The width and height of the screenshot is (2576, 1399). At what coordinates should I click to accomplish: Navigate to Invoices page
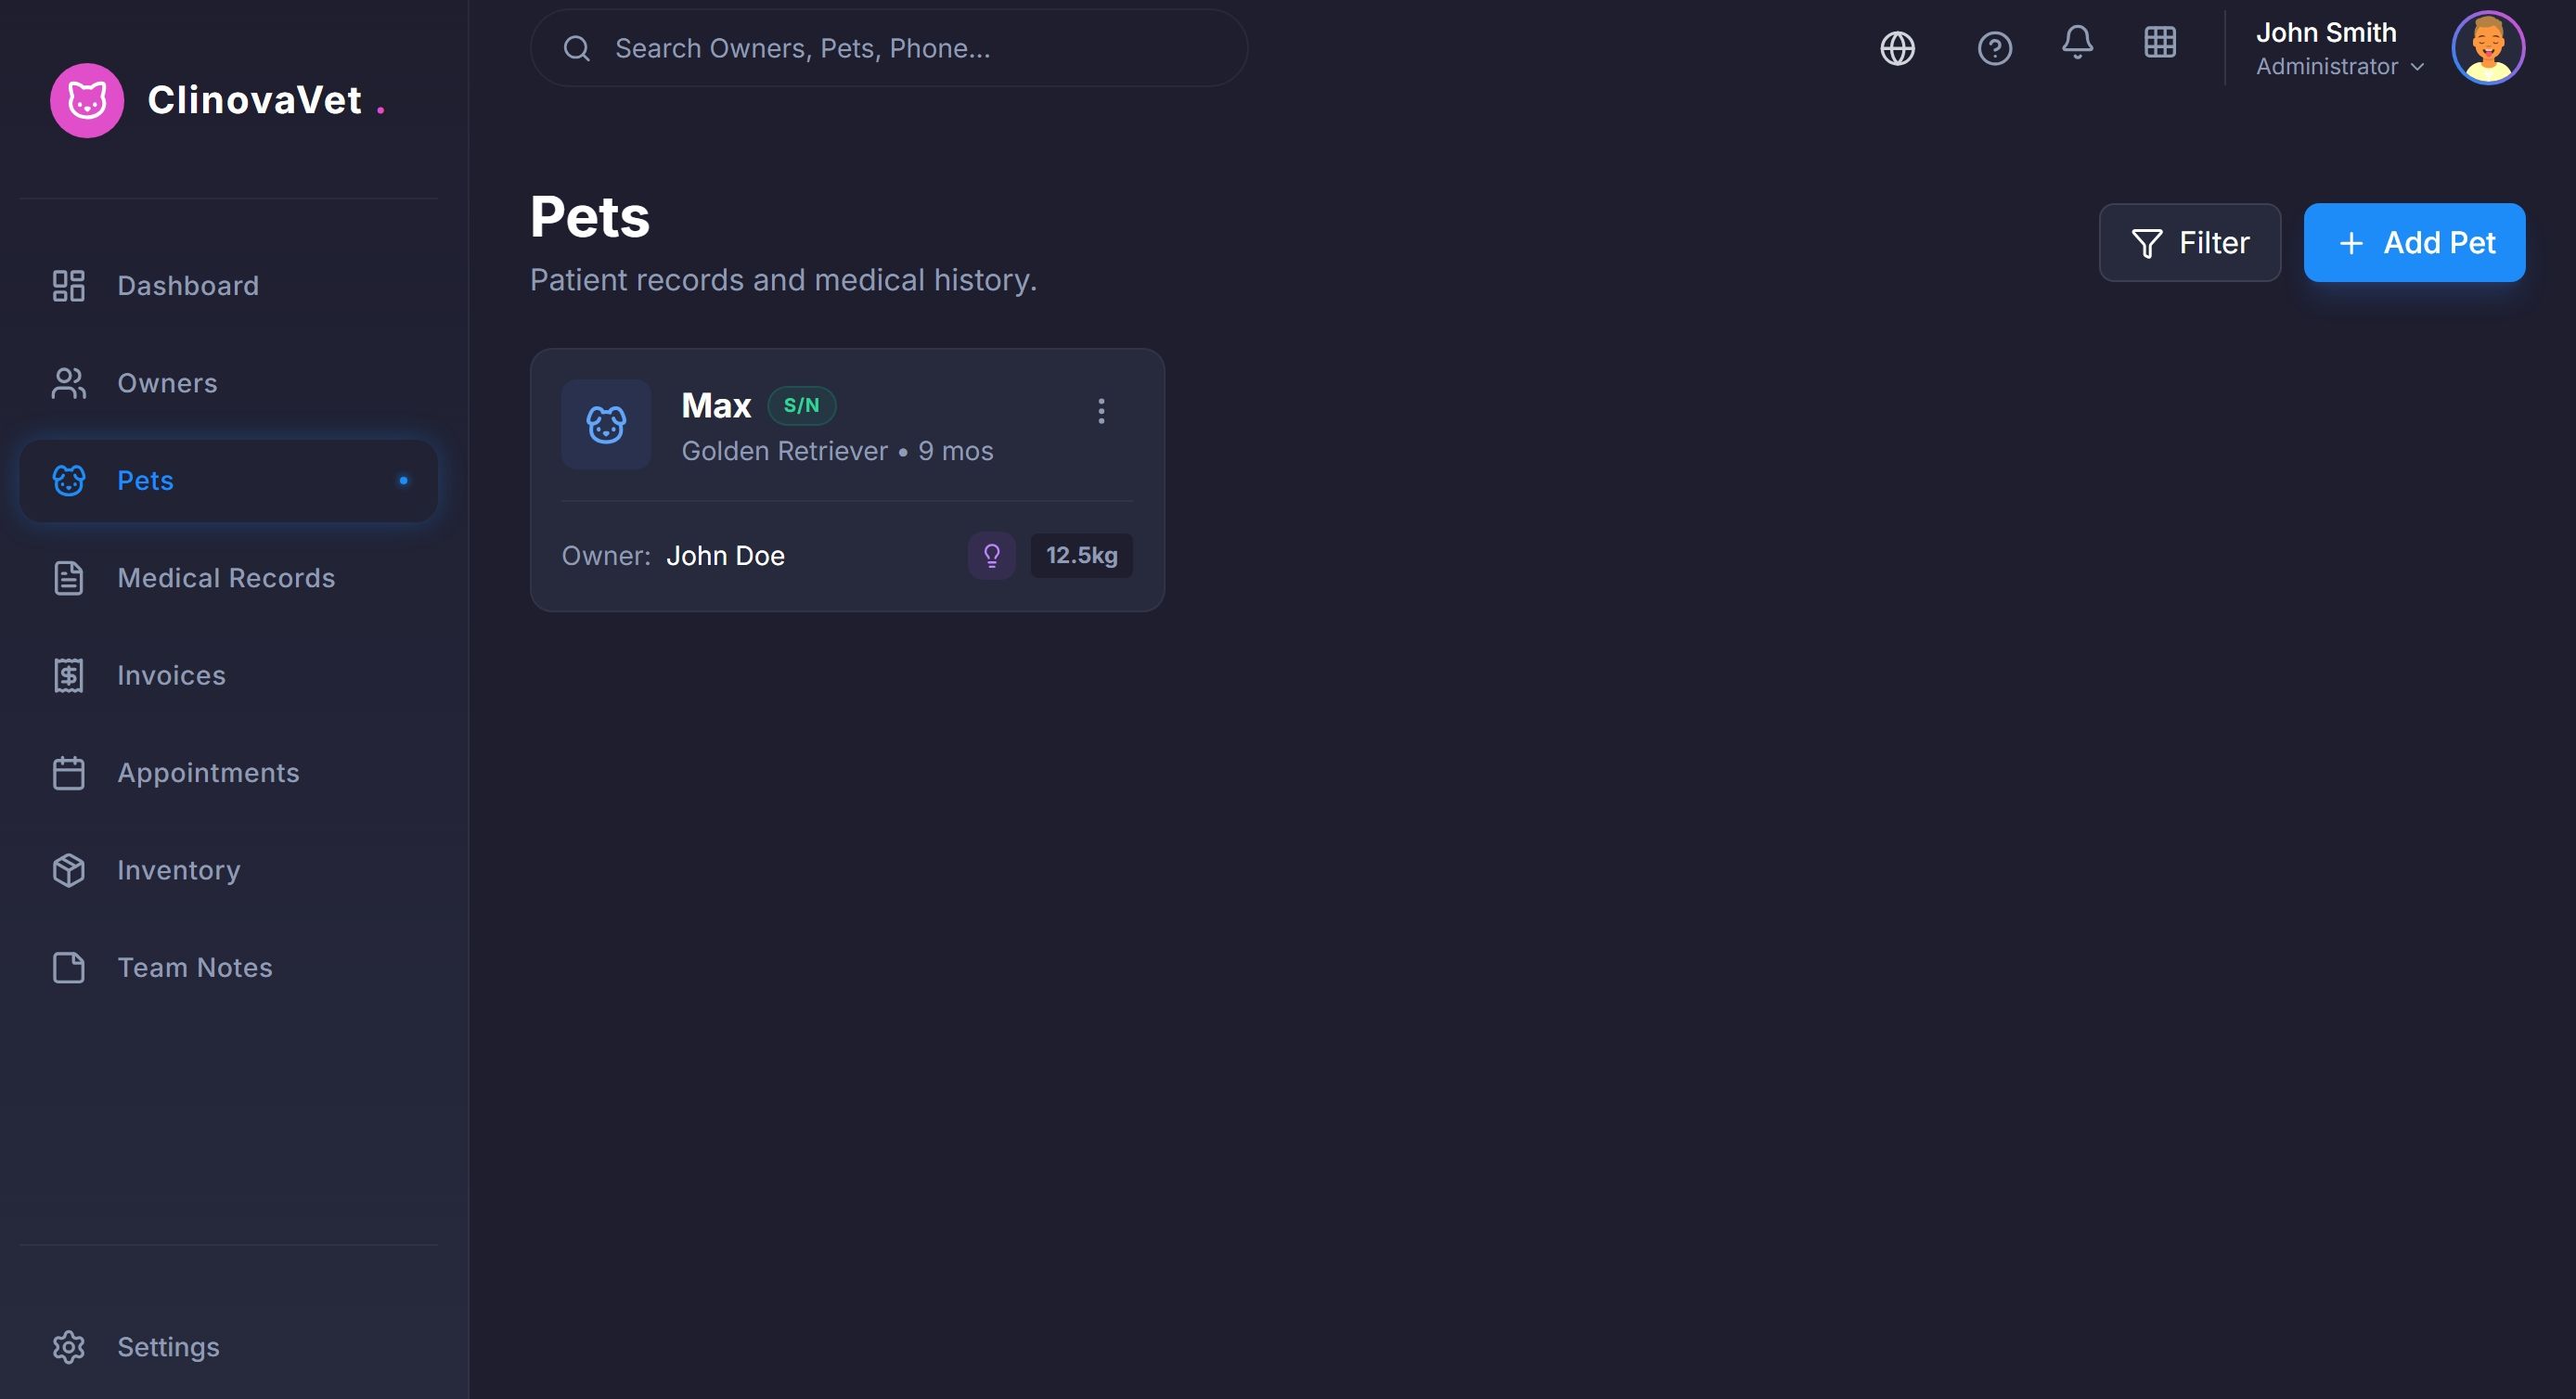point(171,675)
